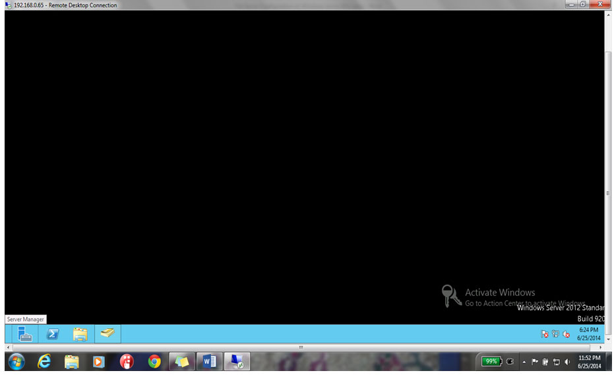Launch Internet Explorer from the local taskbar
Viewport: 614px width, 375px height.
tap(44, 361)
